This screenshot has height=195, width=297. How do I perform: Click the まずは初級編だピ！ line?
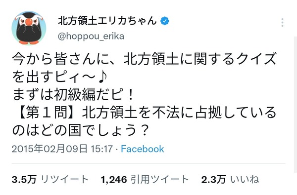point(73,94)
